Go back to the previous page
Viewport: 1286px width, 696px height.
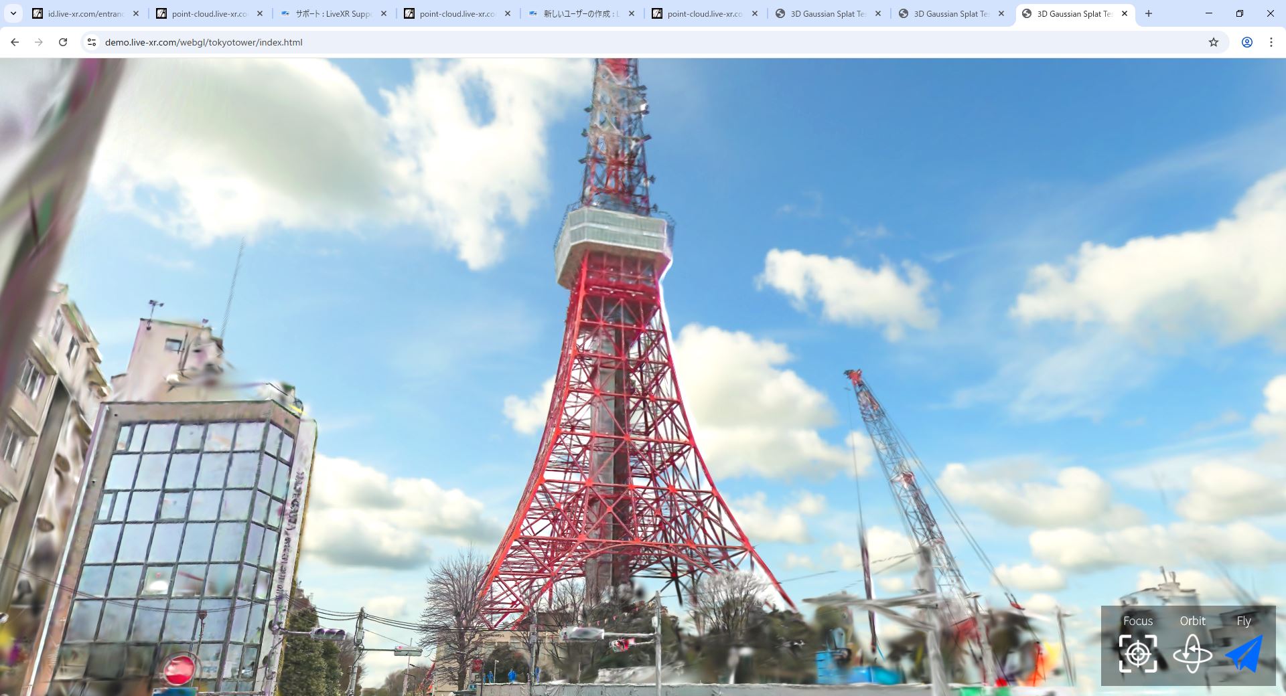pyautogui.click(x=15, y=42)
